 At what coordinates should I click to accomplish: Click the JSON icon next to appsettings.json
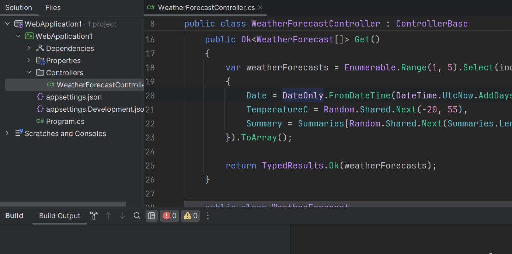coord(40,97)
